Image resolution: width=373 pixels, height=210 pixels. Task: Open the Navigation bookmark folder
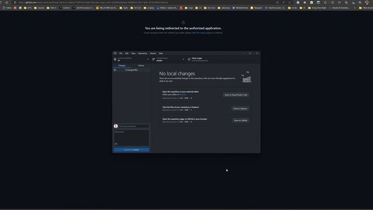coord(256,8)
